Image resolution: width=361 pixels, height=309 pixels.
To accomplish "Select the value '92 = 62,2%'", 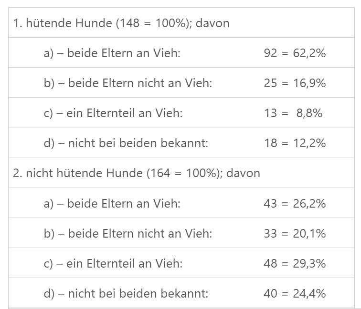I will point(295,53).
